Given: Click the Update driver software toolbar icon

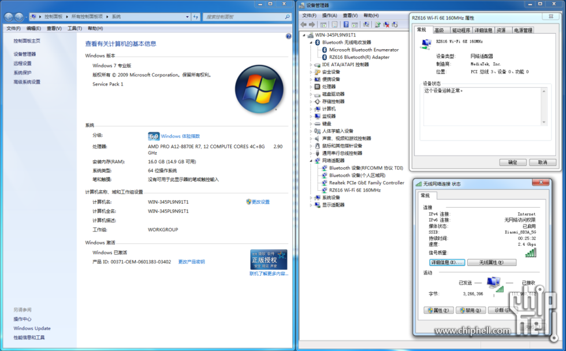Looking at the screenshot, I should click(x=378, y=25).
